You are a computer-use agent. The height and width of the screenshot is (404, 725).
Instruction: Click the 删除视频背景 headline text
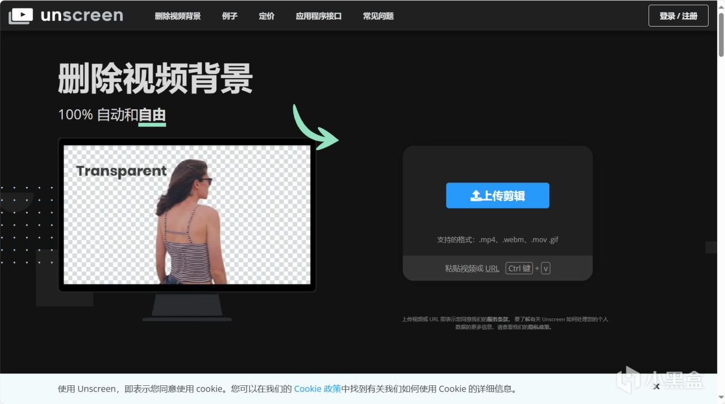click(x=155, y=78)
